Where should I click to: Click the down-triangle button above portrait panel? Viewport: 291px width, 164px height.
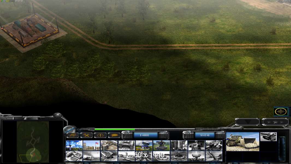[x=248, y=122]
